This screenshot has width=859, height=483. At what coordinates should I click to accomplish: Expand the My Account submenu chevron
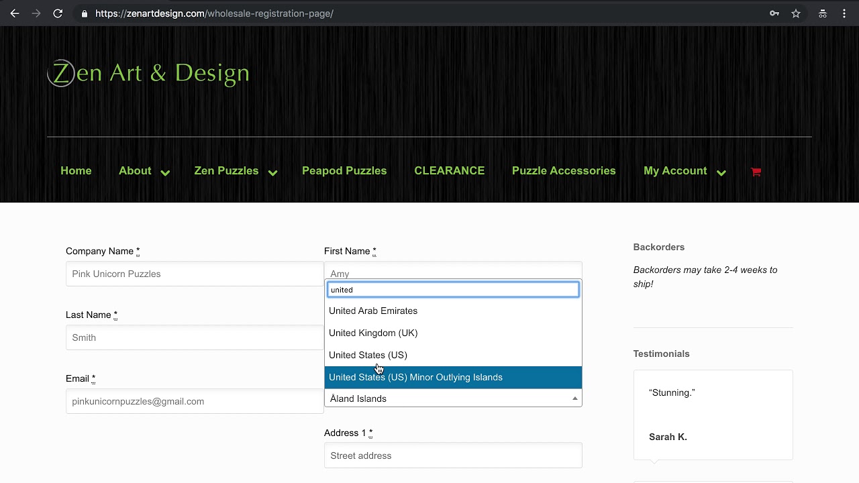click(x=721, y=172)
